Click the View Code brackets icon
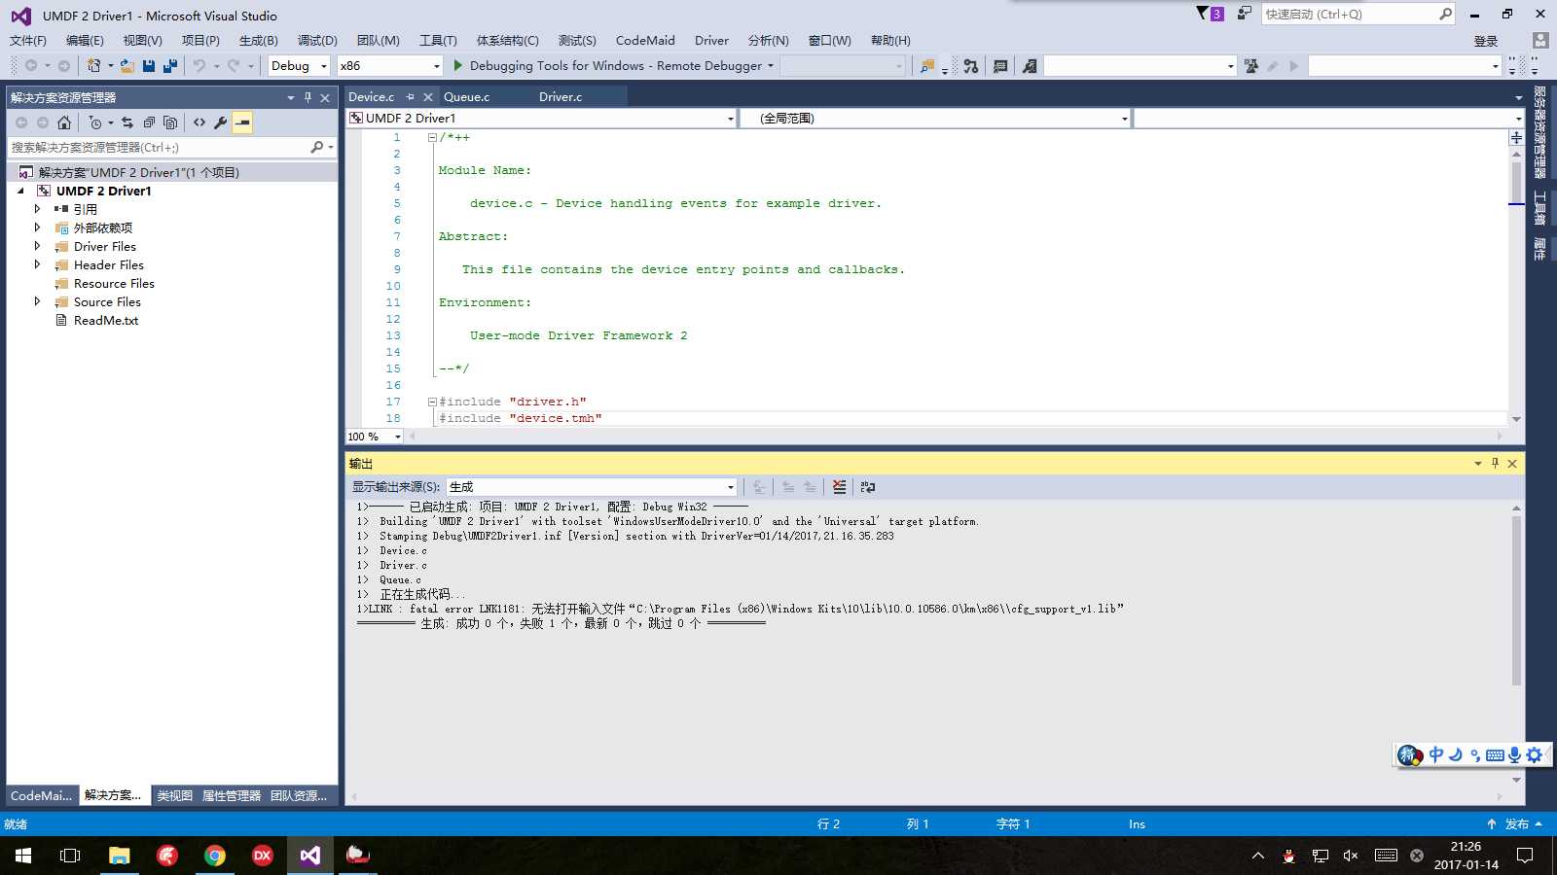1557x875 pixels. tap(199, 122)
